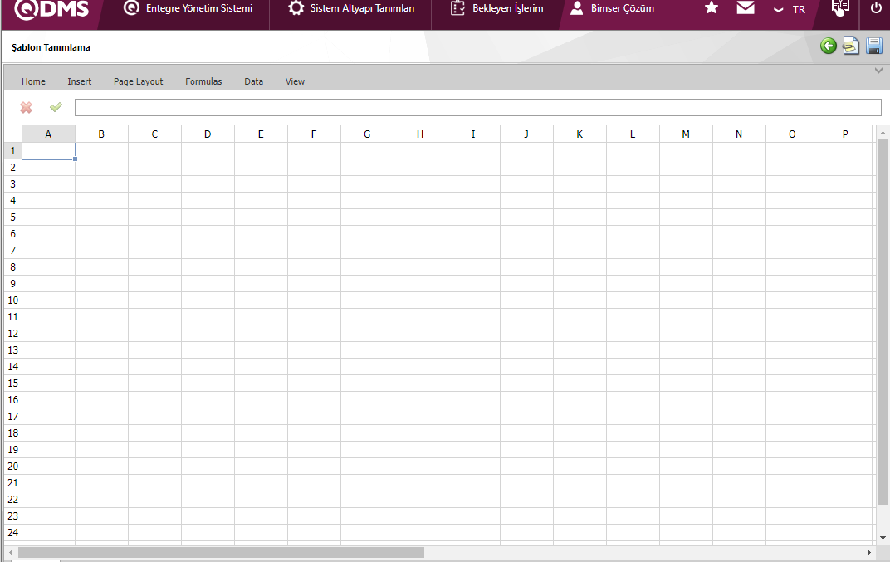
Task: Select the Page Layout tab
Action: tap(139, 81)
